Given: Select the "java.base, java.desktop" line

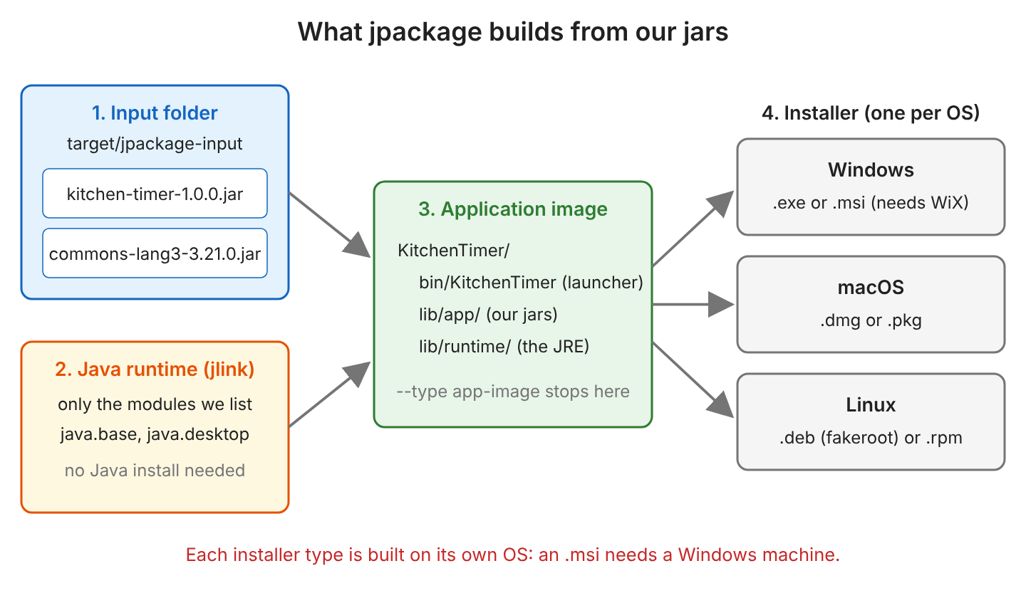Looking at the screenshot, I should tap(155, 434).
